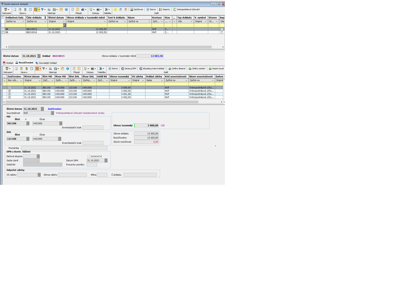Viewport: 413px width, 299px height.
Task: Switch to the Doklad tab
Action: (x=8, y=63)
